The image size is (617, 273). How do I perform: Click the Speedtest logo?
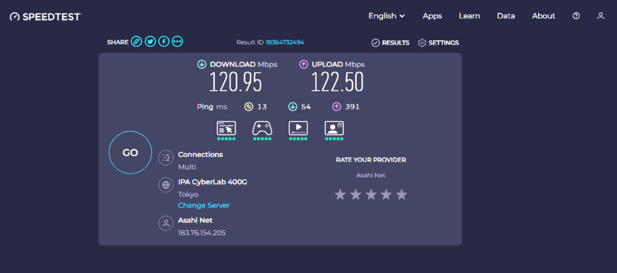pyautogui.click(x=45, y=16)
